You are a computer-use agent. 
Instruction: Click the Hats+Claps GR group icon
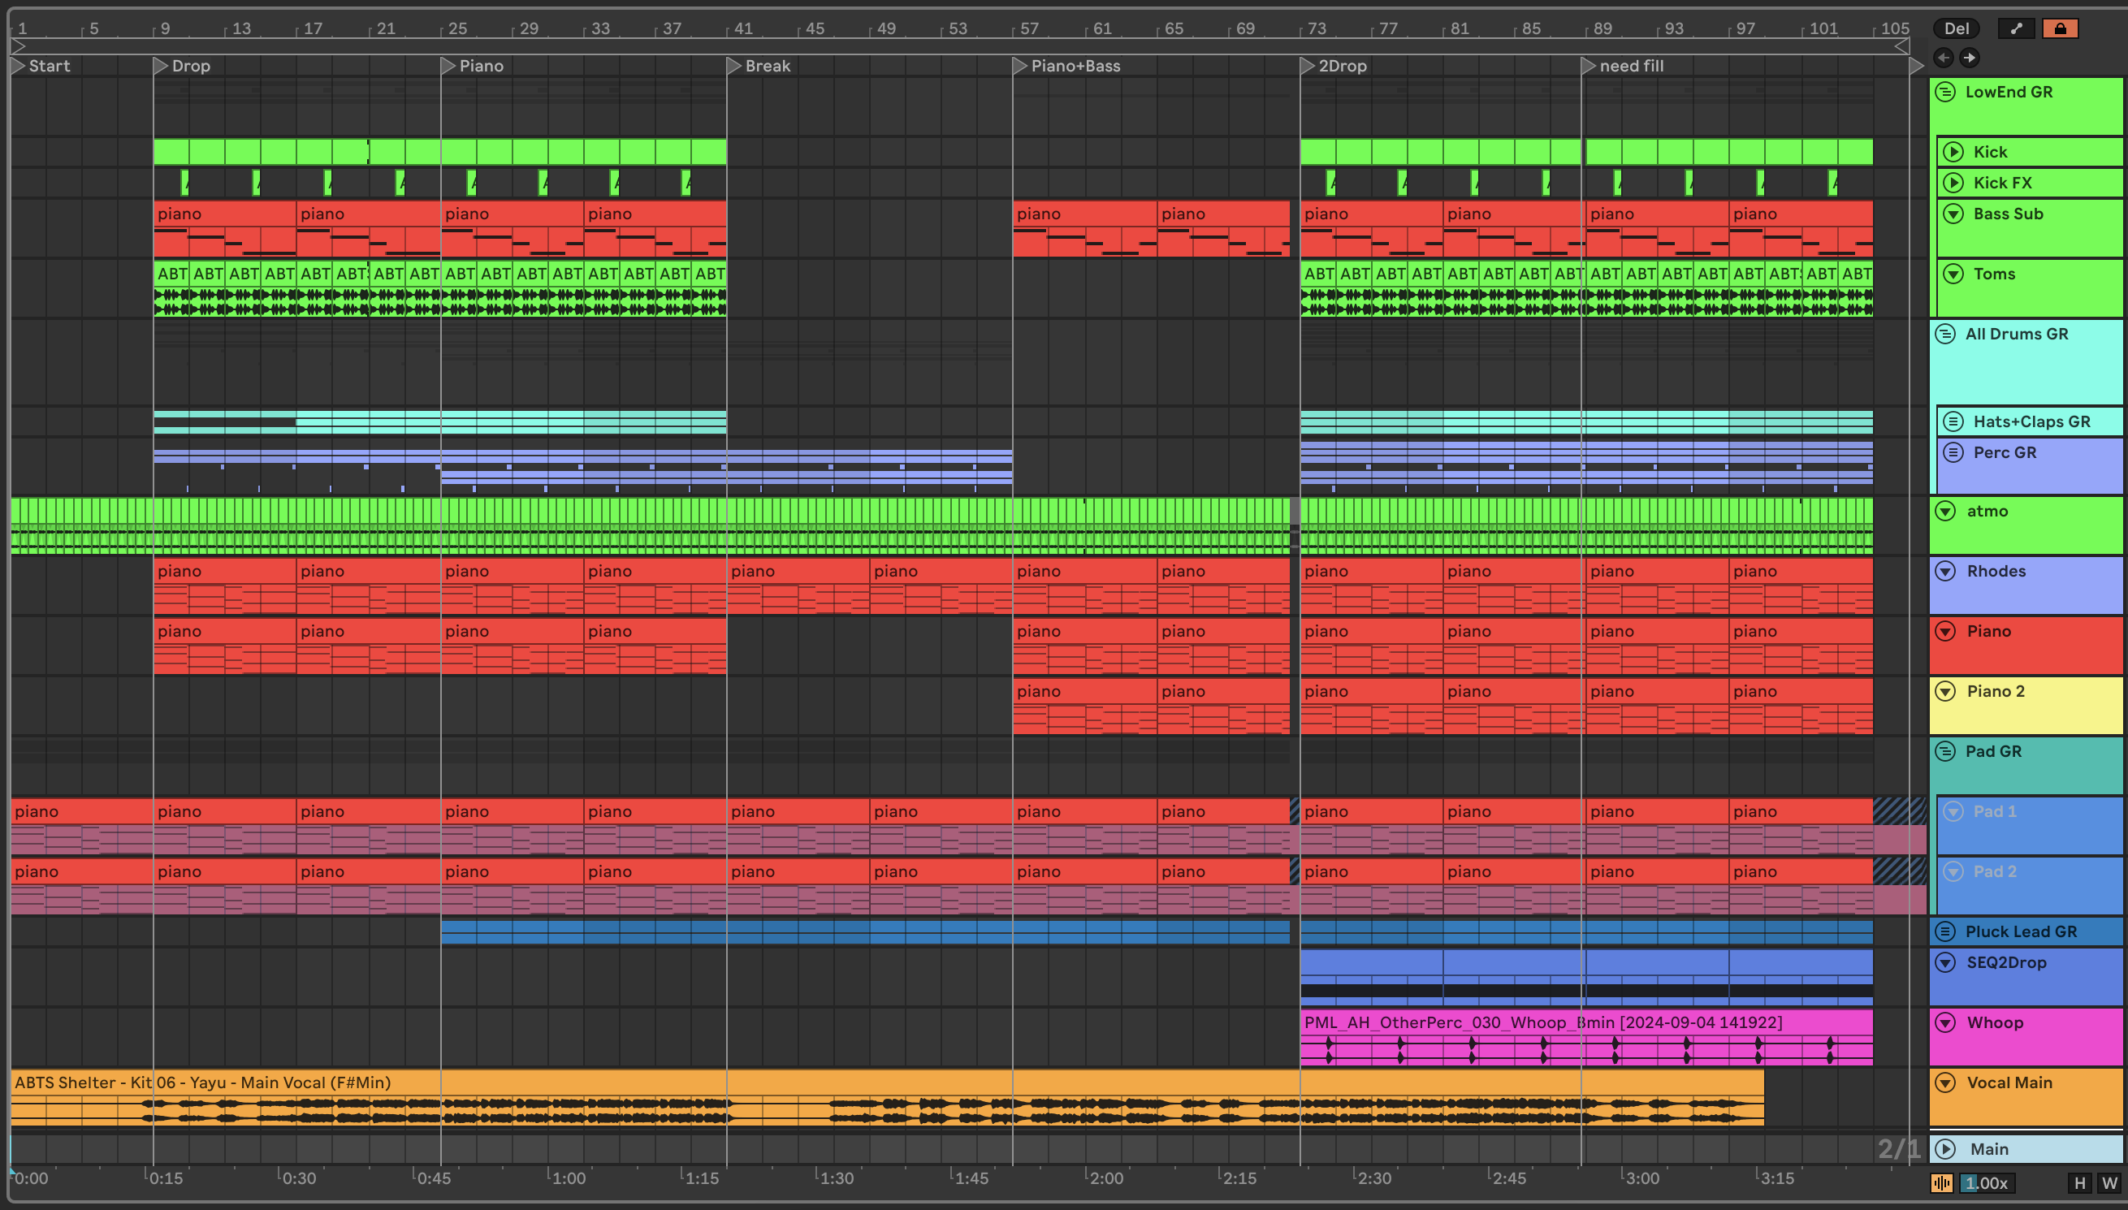point(1953,421)
